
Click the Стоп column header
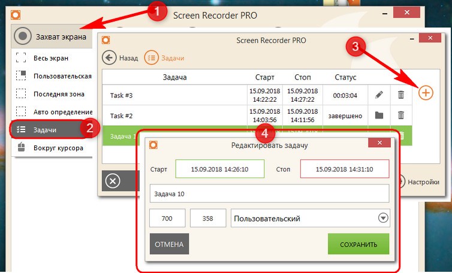pos(303,77)
